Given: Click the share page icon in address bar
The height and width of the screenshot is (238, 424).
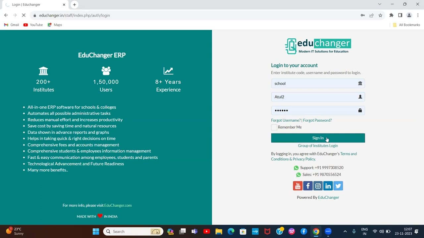Looking at the screenshot, I should 372,15.
